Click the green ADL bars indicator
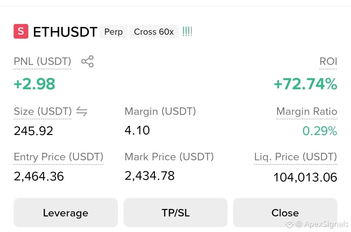The image size is (351, 232). pyautogui.click(x=188, y=31)
